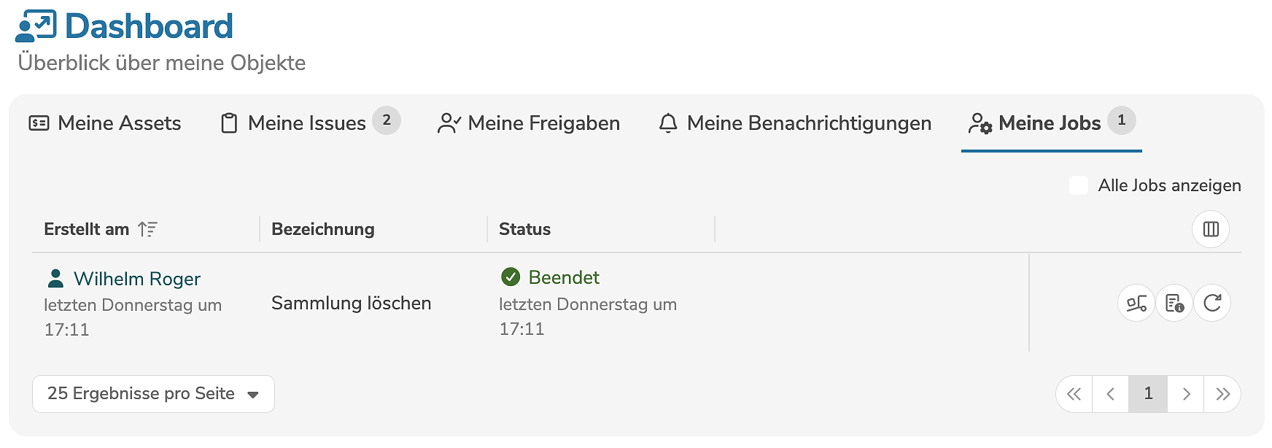
Task: Open the job log details icon
Action: pos(1174,303)
